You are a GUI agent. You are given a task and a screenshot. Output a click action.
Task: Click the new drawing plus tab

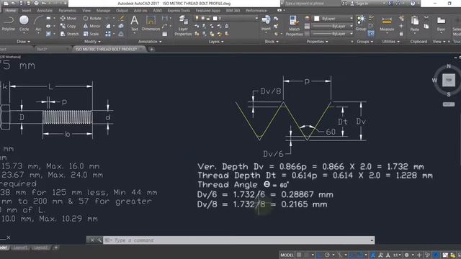click(x=152, y=49)
